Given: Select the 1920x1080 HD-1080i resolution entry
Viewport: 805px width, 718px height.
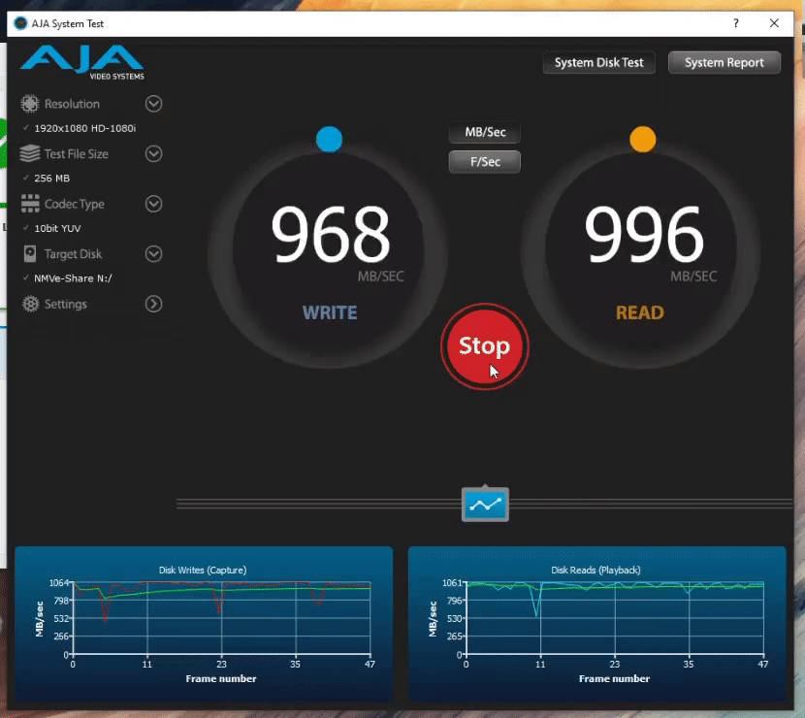Looking at the screenshot, I should point(84,128).
